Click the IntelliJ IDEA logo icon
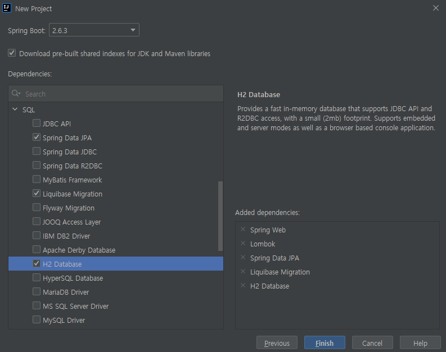 click(x=7, y=8)
